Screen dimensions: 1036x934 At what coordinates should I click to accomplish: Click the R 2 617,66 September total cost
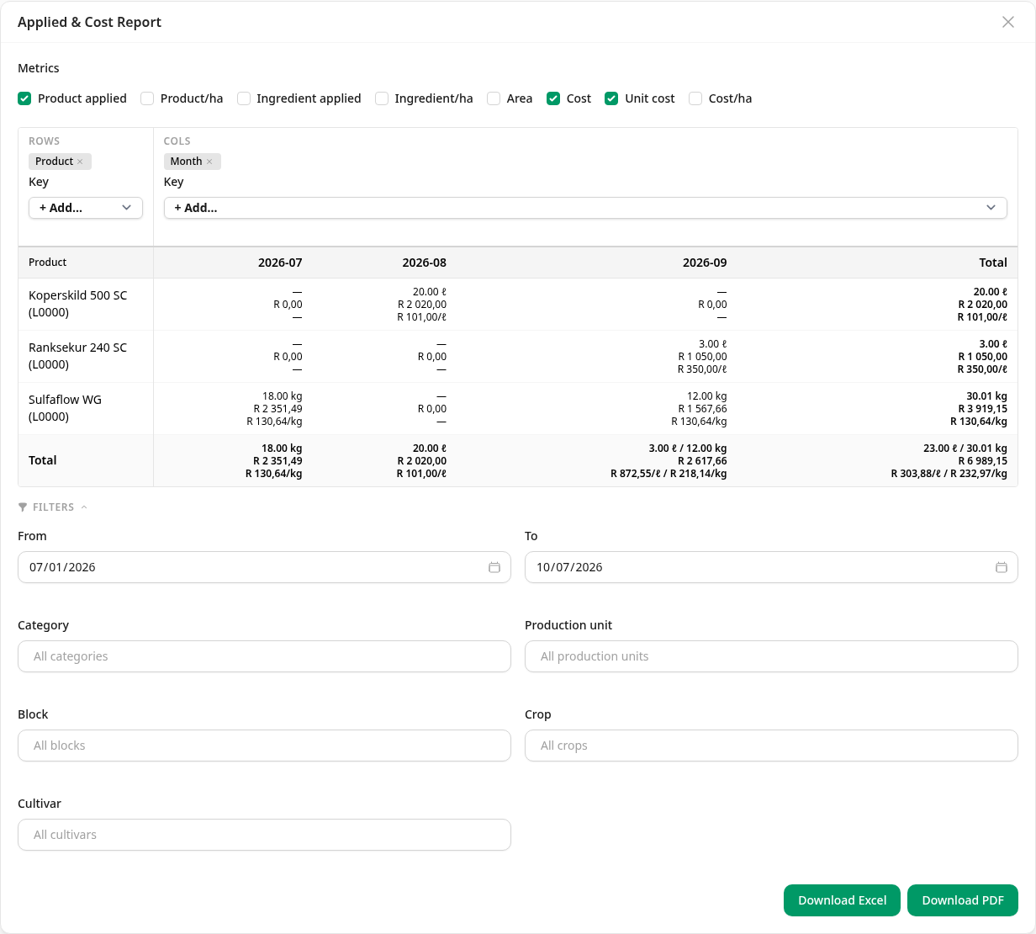pyautogui.click(x=702, y=461)
